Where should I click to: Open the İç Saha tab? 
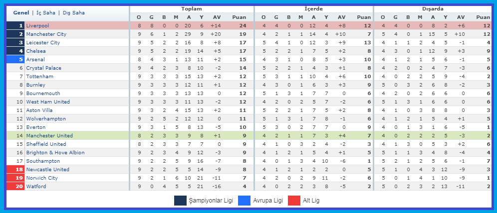(x=45, y=13)
